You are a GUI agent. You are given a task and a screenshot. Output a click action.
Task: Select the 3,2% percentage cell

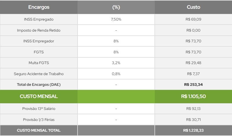pyautogui.click(x=116, y=63)
